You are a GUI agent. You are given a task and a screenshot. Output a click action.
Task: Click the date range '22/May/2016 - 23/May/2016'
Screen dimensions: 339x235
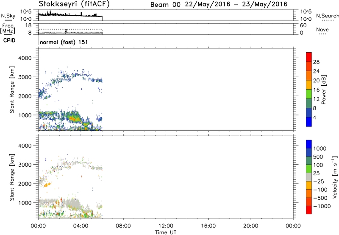tap(236, 4)
